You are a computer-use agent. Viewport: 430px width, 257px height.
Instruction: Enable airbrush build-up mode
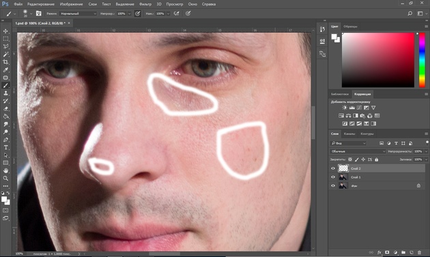(176, 14)
